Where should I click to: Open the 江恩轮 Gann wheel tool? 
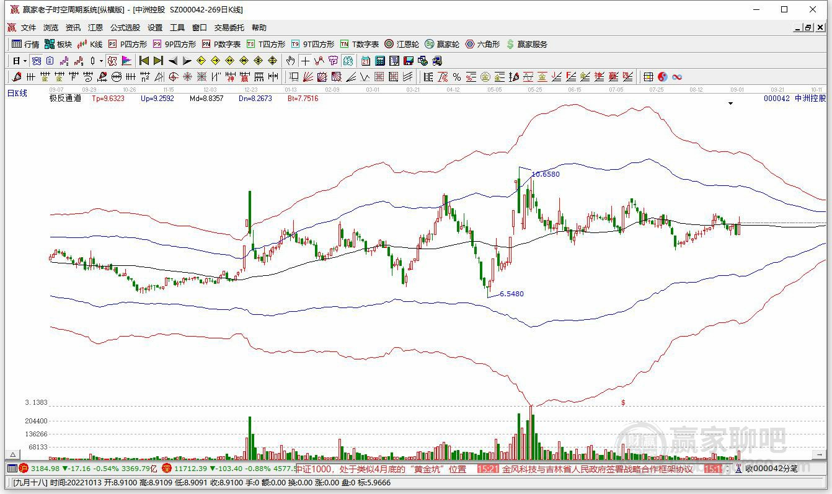(402, 44)
